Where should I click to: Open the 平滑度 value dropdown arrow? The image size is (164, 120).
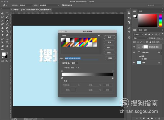pos(76,68)
